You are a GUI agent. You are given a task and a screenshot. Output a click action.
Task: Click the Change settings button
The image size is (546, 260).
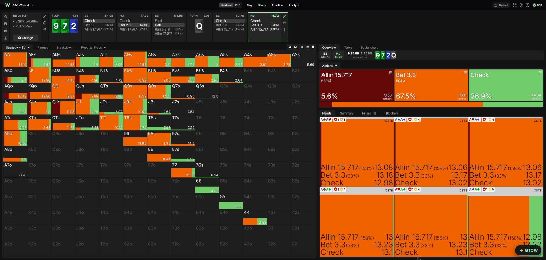[x=25, y=38]
